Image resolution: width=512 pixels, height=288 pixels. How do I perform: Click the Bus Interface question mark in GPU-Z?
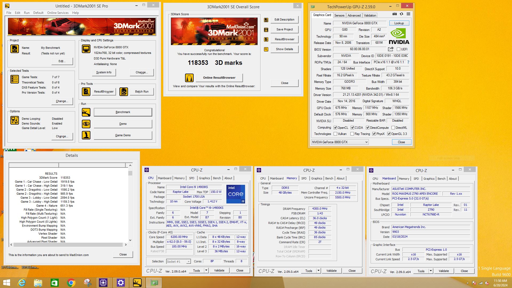pos(408,62)
